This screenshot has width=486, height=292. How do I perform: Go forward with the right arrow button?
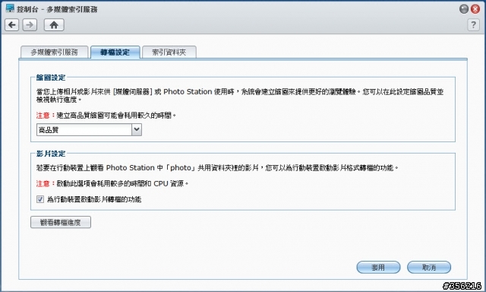tap(30, 25)
